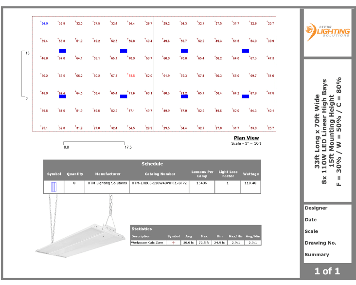Click the red plus symbol in Statistics table
Image resolution: width=356 pixels, height=285 pixels.
point(173,242)
